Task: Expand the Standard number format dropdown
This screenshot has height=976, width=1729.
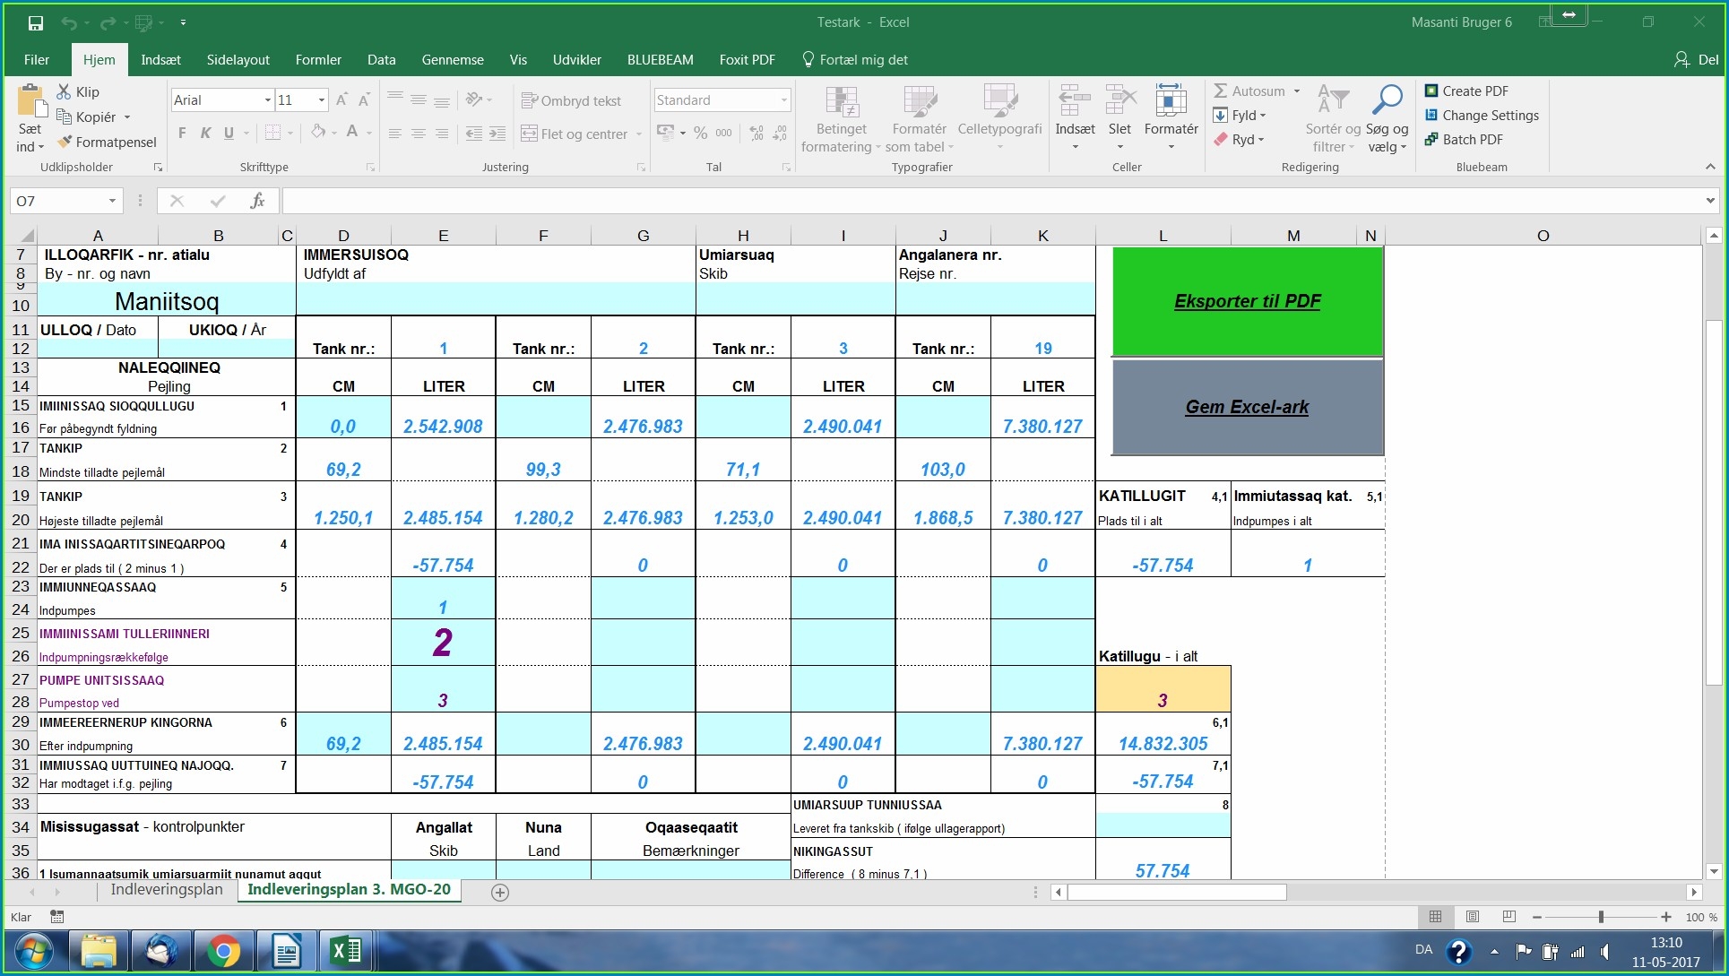Action: 783,100
